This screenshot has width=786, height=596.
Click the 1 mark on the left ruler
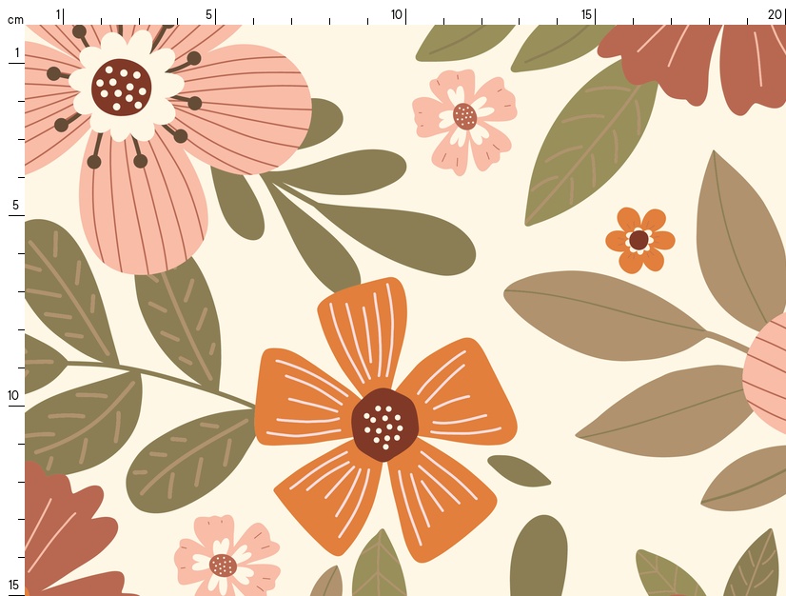(x=16, y=53)
